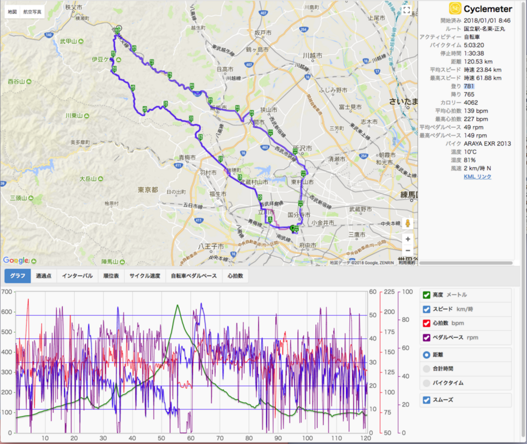Click the bike name ARAYA EXR 2013
Screen dimensions: 527x444
pos(487,144)
